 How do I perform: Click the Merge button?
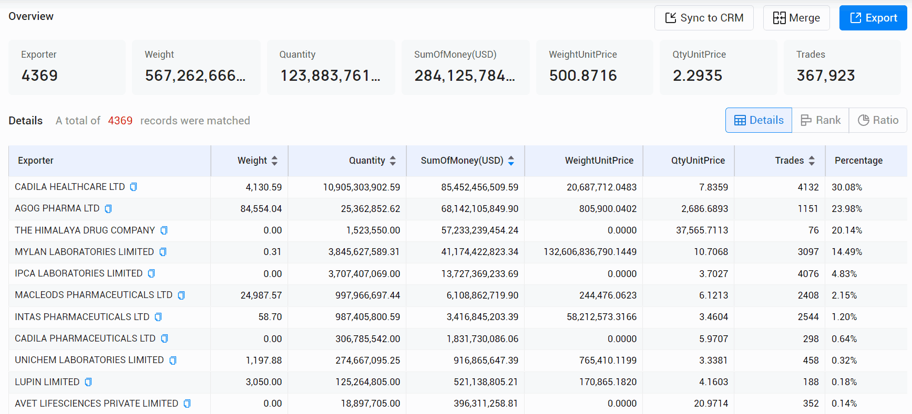point(796,18)
